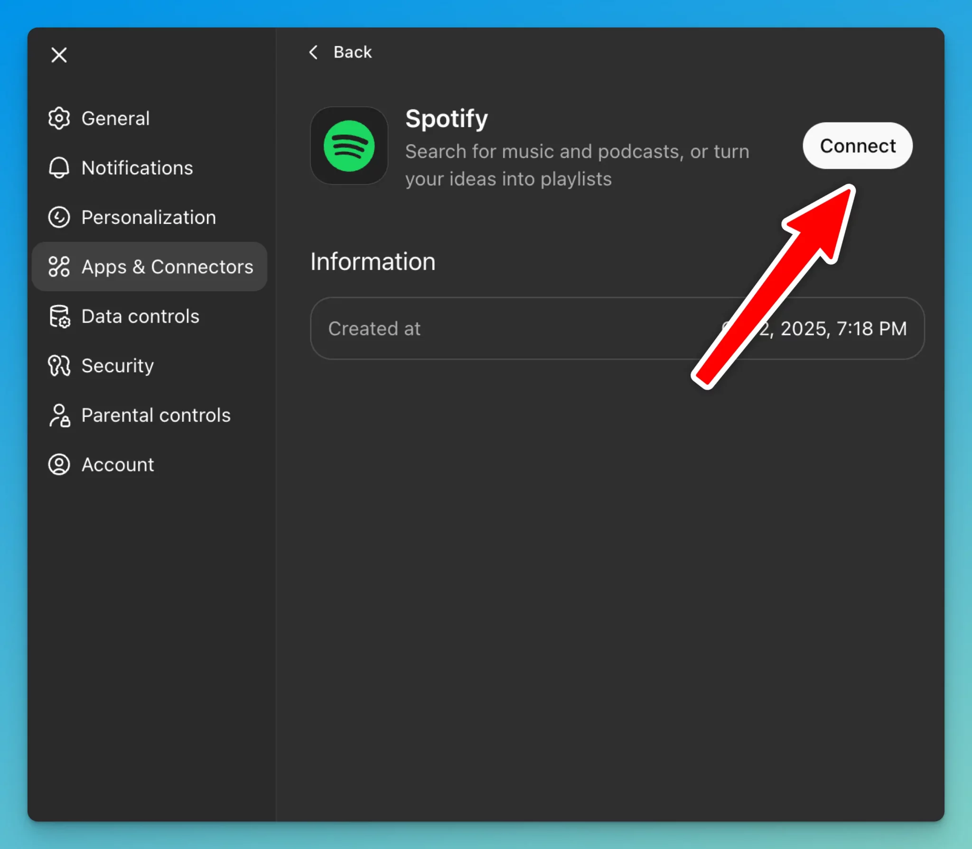Click the Parental controls person-lock icon
972x849 pixels.
click(x=59, y=415)
